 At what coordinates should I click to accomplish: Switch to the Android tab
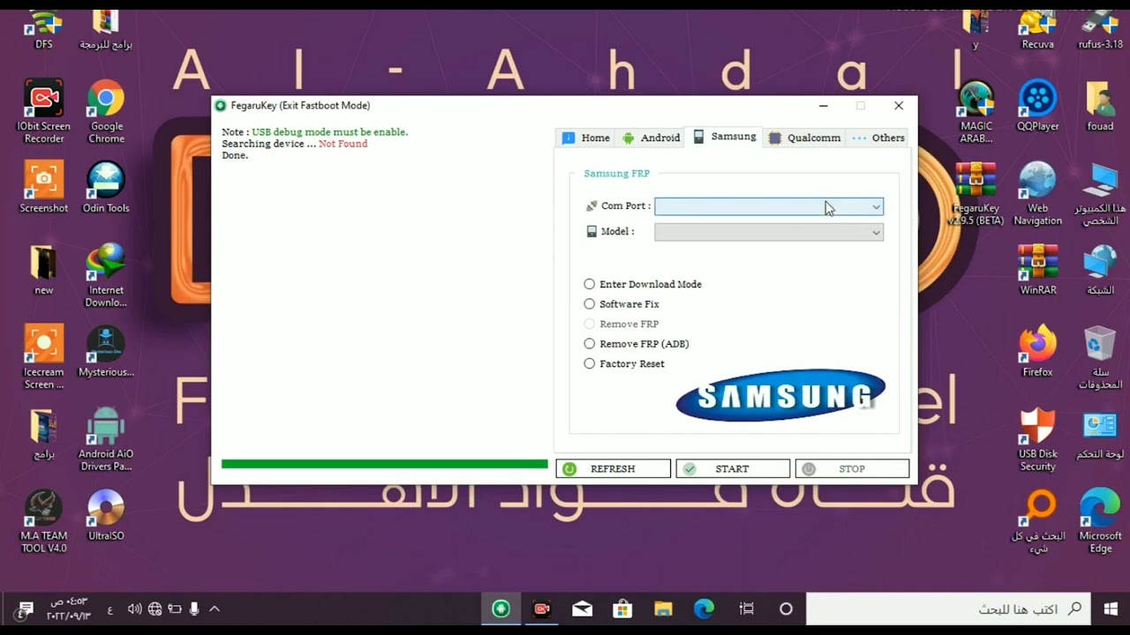pyautogui.click(x=651, y=138)
